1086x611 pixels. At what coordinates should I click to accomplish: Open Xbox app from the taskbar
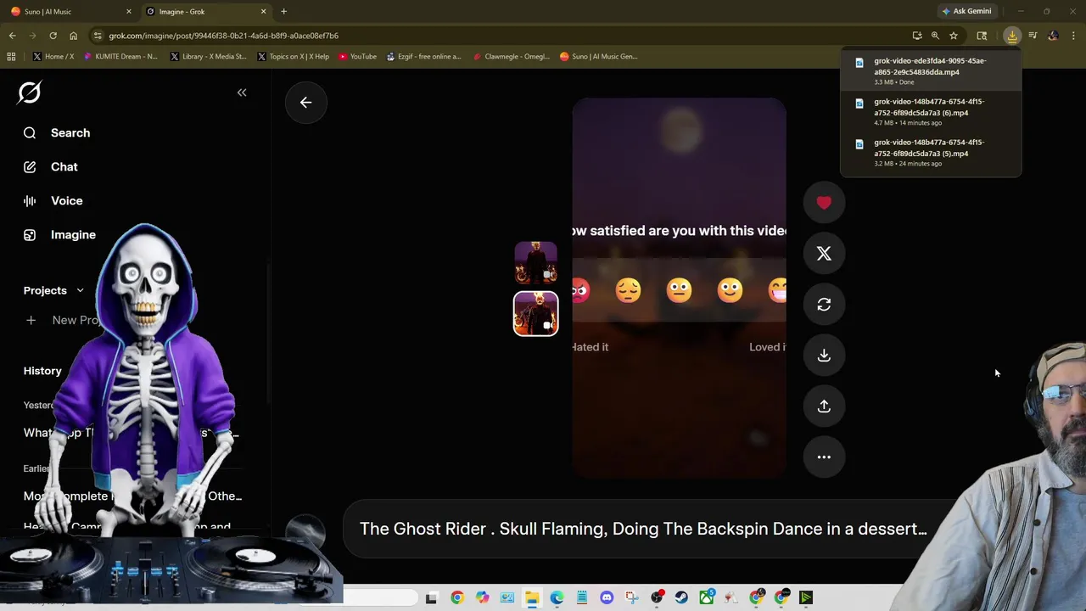(x=707, y=598)
